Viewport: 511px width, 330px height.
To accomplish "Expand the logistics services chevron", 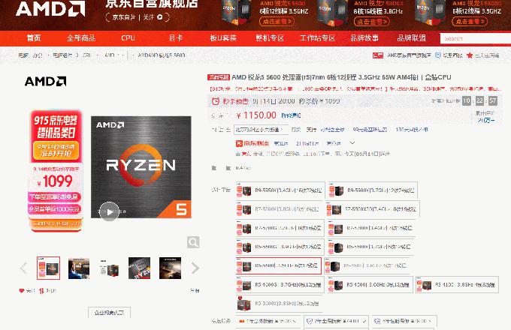I will pos(352,143).
